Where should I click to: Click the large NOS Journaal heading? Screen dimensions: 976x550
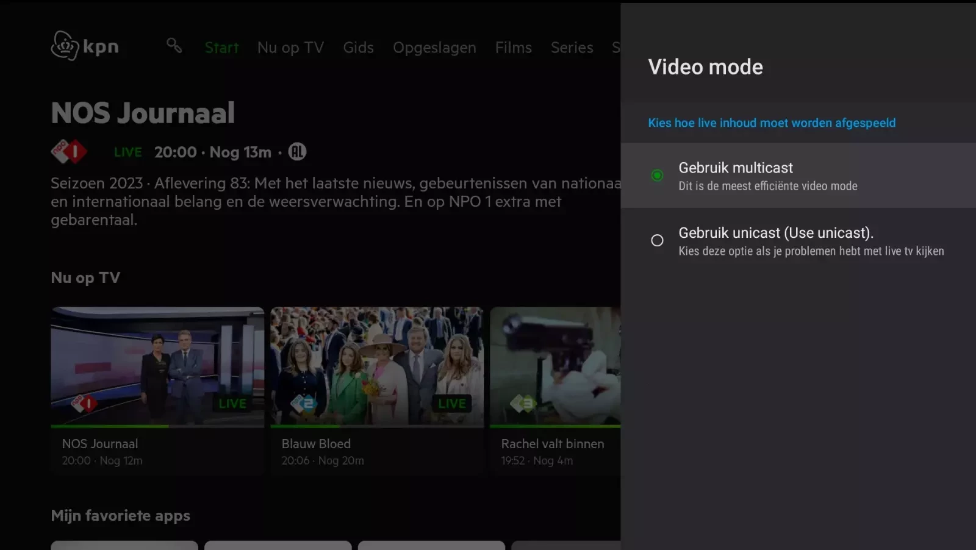point(143,113)
